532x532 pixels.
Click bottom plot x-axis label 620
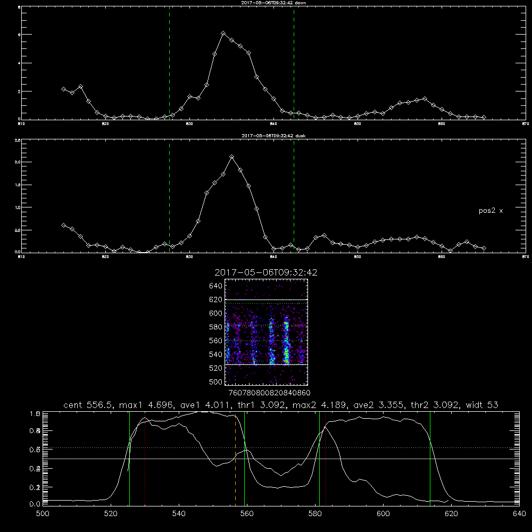[x=451, y=514]
